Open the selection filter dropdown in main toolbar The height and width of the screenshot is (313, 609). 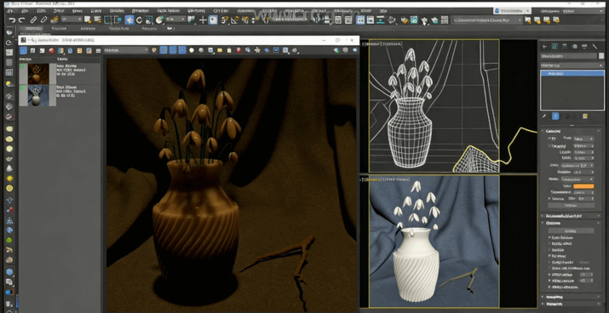click(72, 20)
